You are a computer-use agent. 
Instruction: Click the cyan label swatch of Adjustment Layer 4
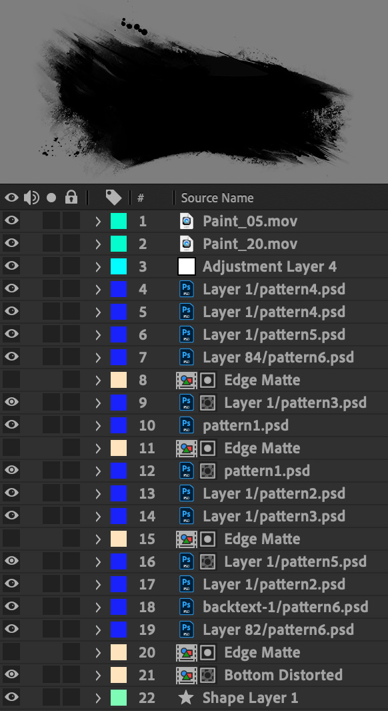tap(119, 266)
